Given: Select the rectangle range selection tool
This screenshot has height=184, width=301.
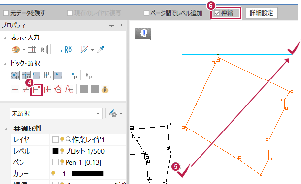Looking at the screenshot, I should 36,89.
